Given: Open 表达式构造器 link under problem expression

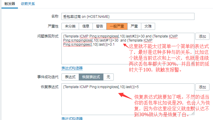Looking at the screenshot, I should click(x=72, y=68).
